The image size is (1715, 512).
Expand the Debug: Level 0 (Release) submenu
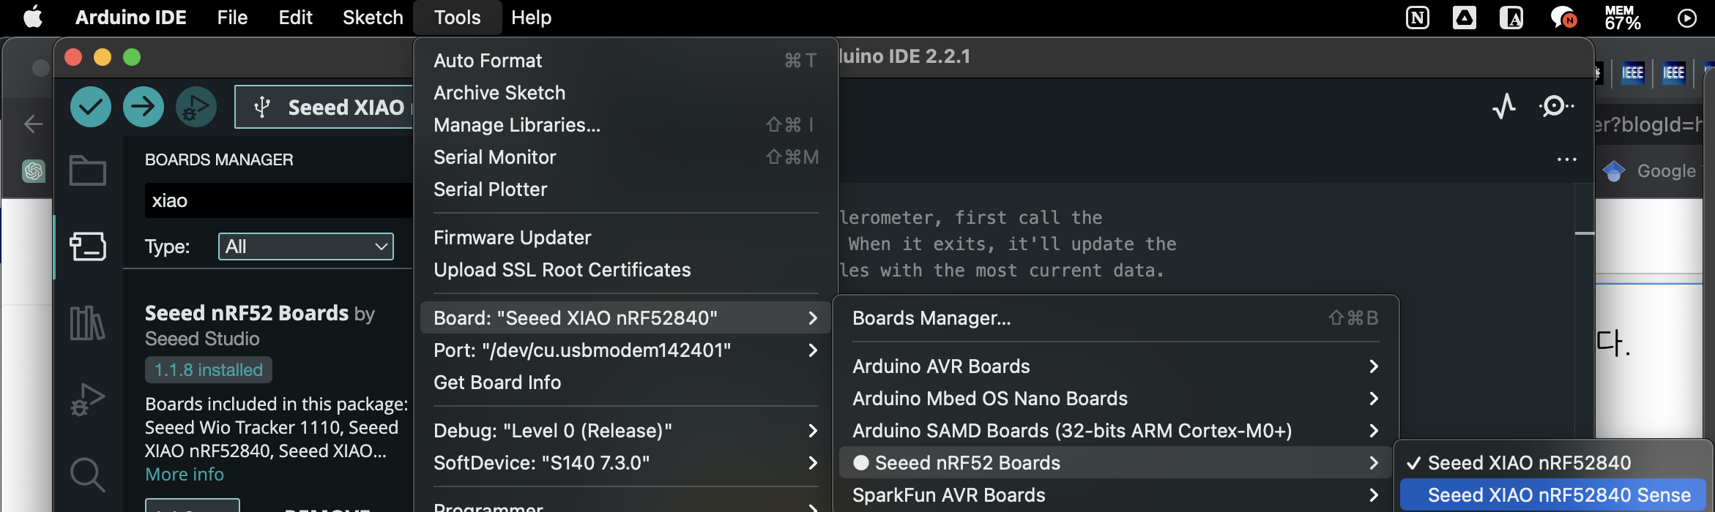[x=625, y=431]
